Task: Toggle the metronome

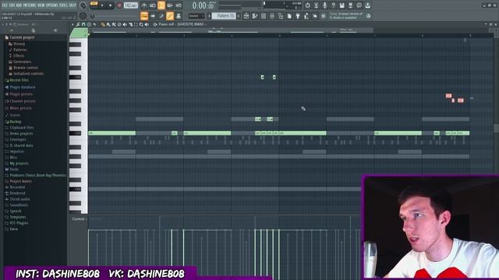Action: pos(144,5)
